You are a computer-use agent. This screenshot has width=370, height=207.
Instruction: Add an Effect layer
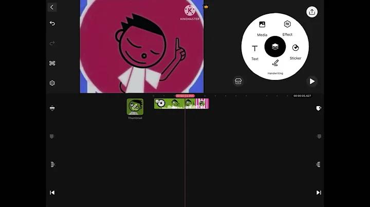pos(287,29)
